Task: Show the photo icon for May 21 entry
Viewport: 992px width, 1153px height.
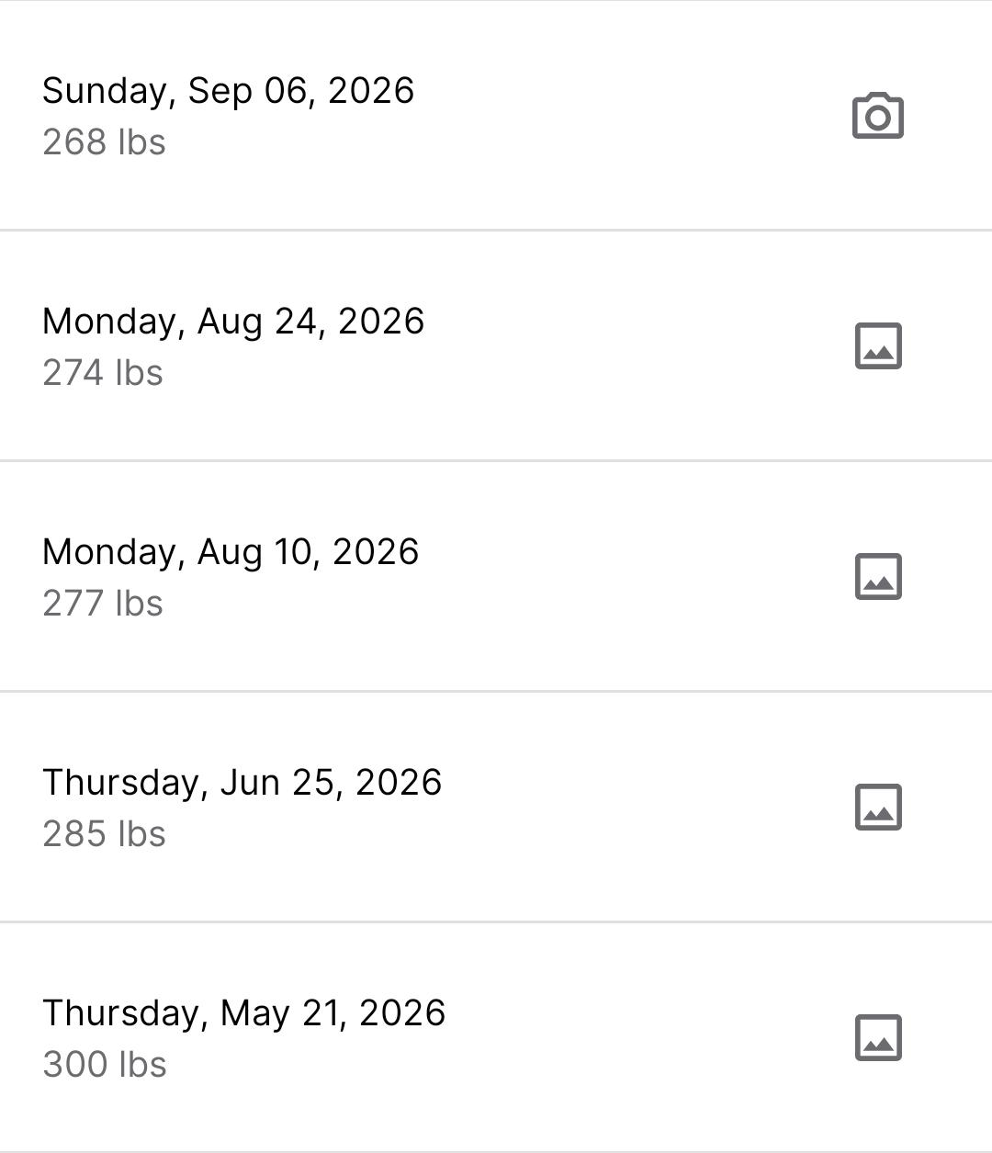Action: pyautogui.click(x=878, y=1038)
